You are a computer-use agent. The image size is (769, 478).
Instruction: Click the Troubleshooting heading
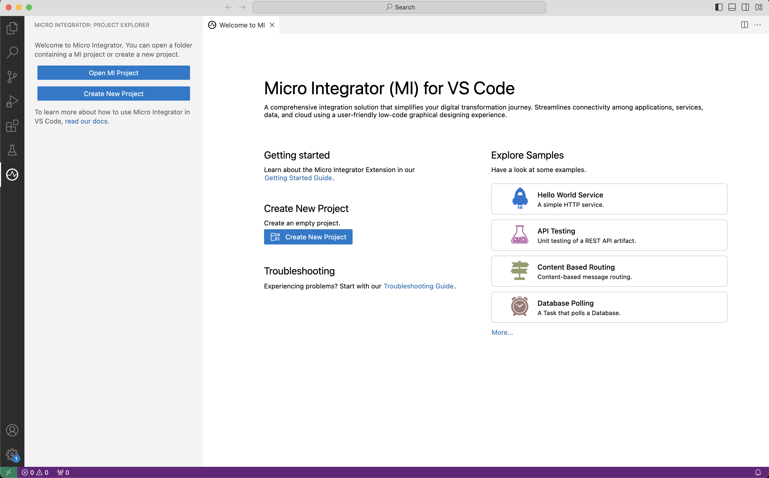(299, 271)
